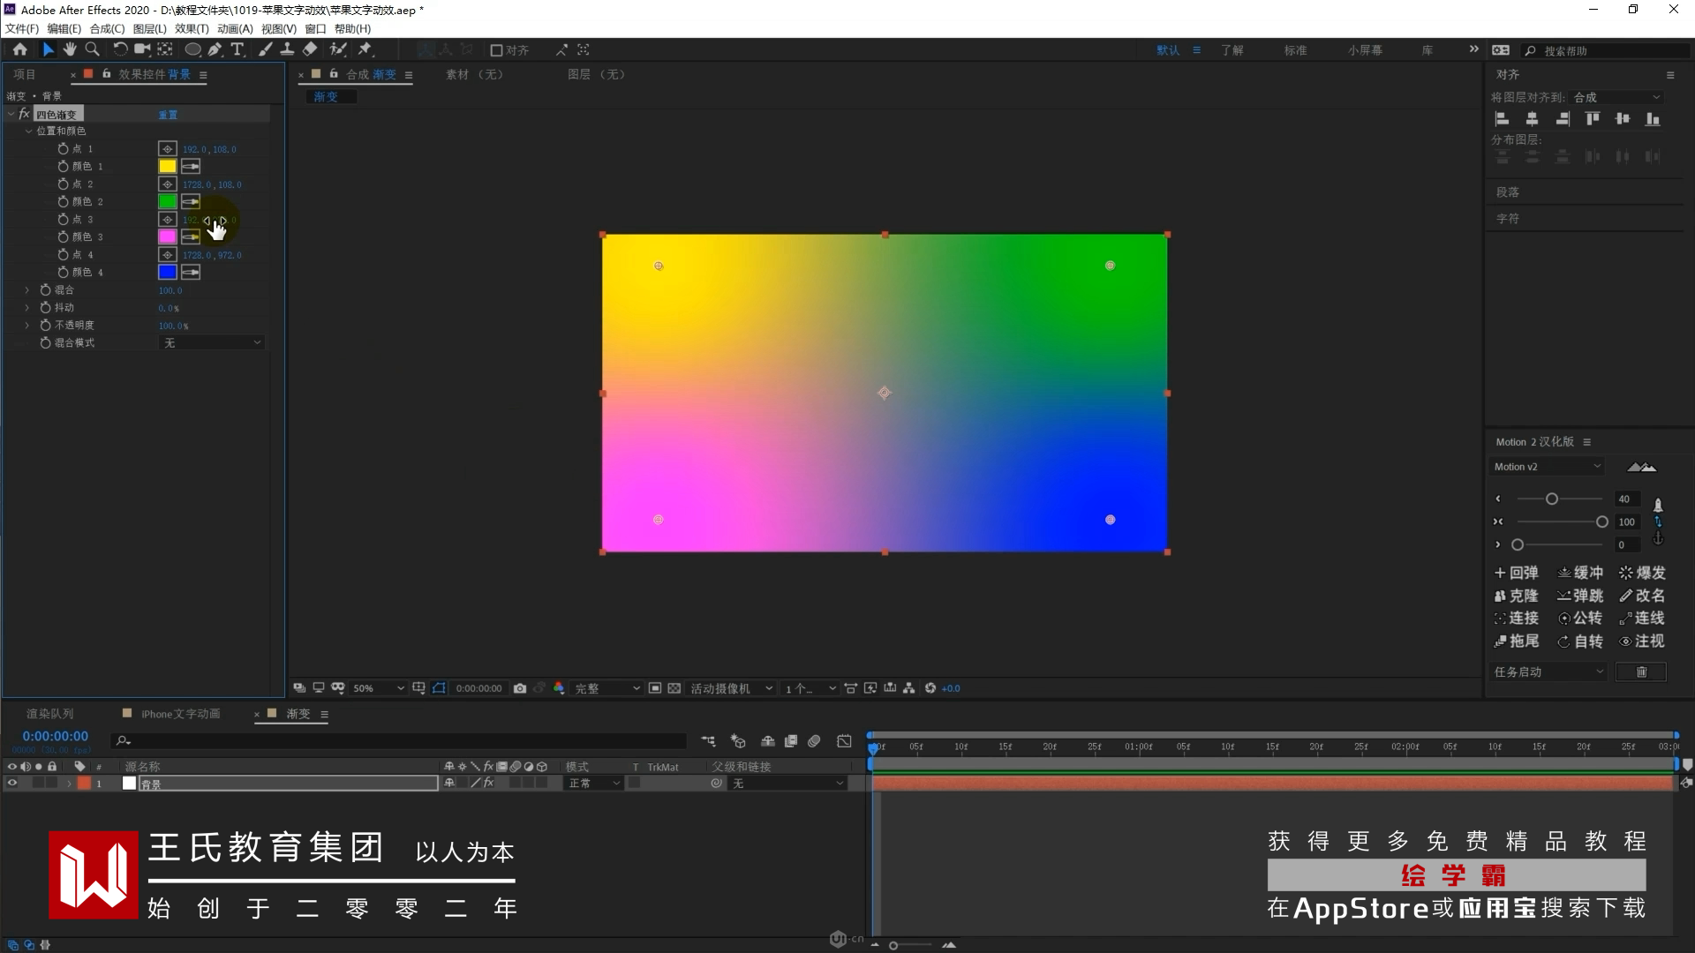The height and width of the screenshot is (953, 1695).
Task: Open the 50% magnification dropdown
Action: (380, 688)
